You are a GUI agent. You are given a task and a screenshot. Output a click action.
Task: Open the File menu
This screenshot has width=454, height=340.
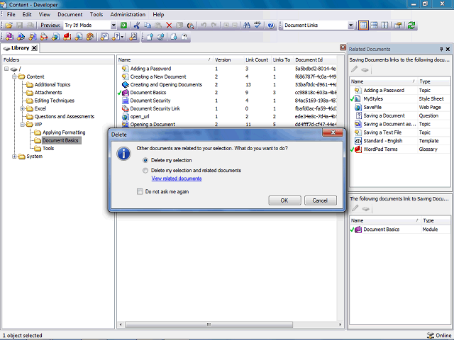(x=11, y=14)
